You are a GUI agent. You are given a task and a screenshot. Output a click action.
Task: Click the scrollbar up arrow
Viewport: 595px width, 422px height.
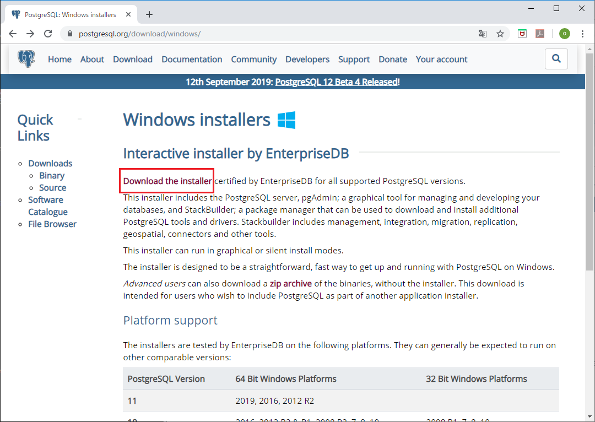coord(589,48)
